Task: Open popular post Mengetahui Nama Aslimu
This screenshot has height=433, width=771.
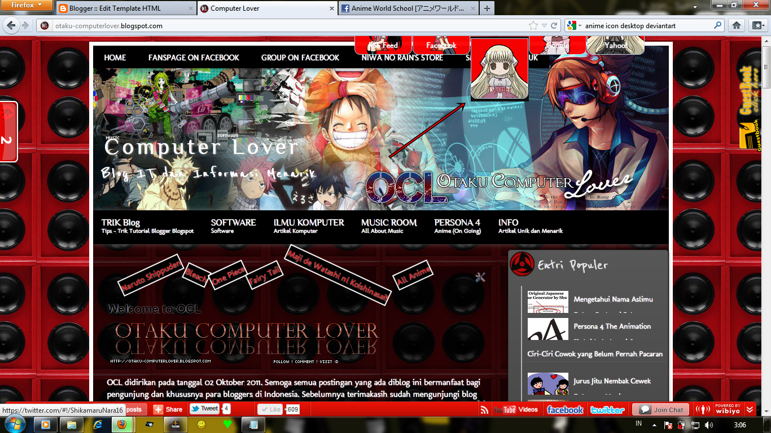Action: (x=613, y=299)
